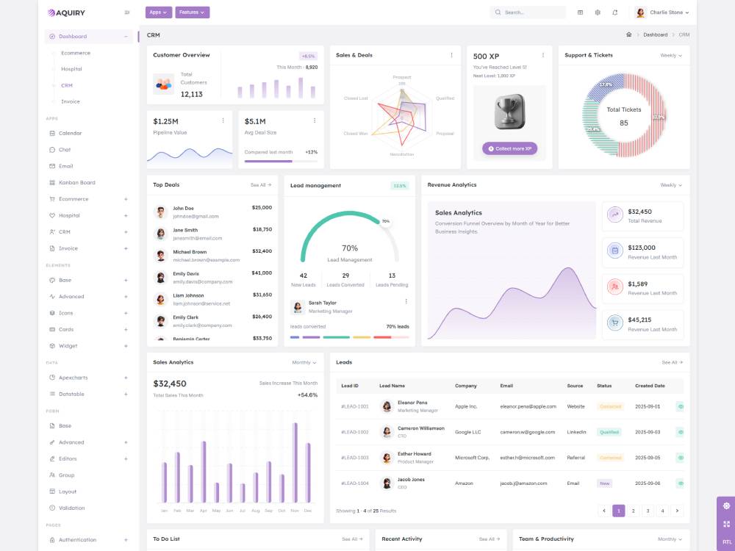The width and height of the screenshot is (735, 551).
Task: Click into the Search input field
Action: [531, 12]
